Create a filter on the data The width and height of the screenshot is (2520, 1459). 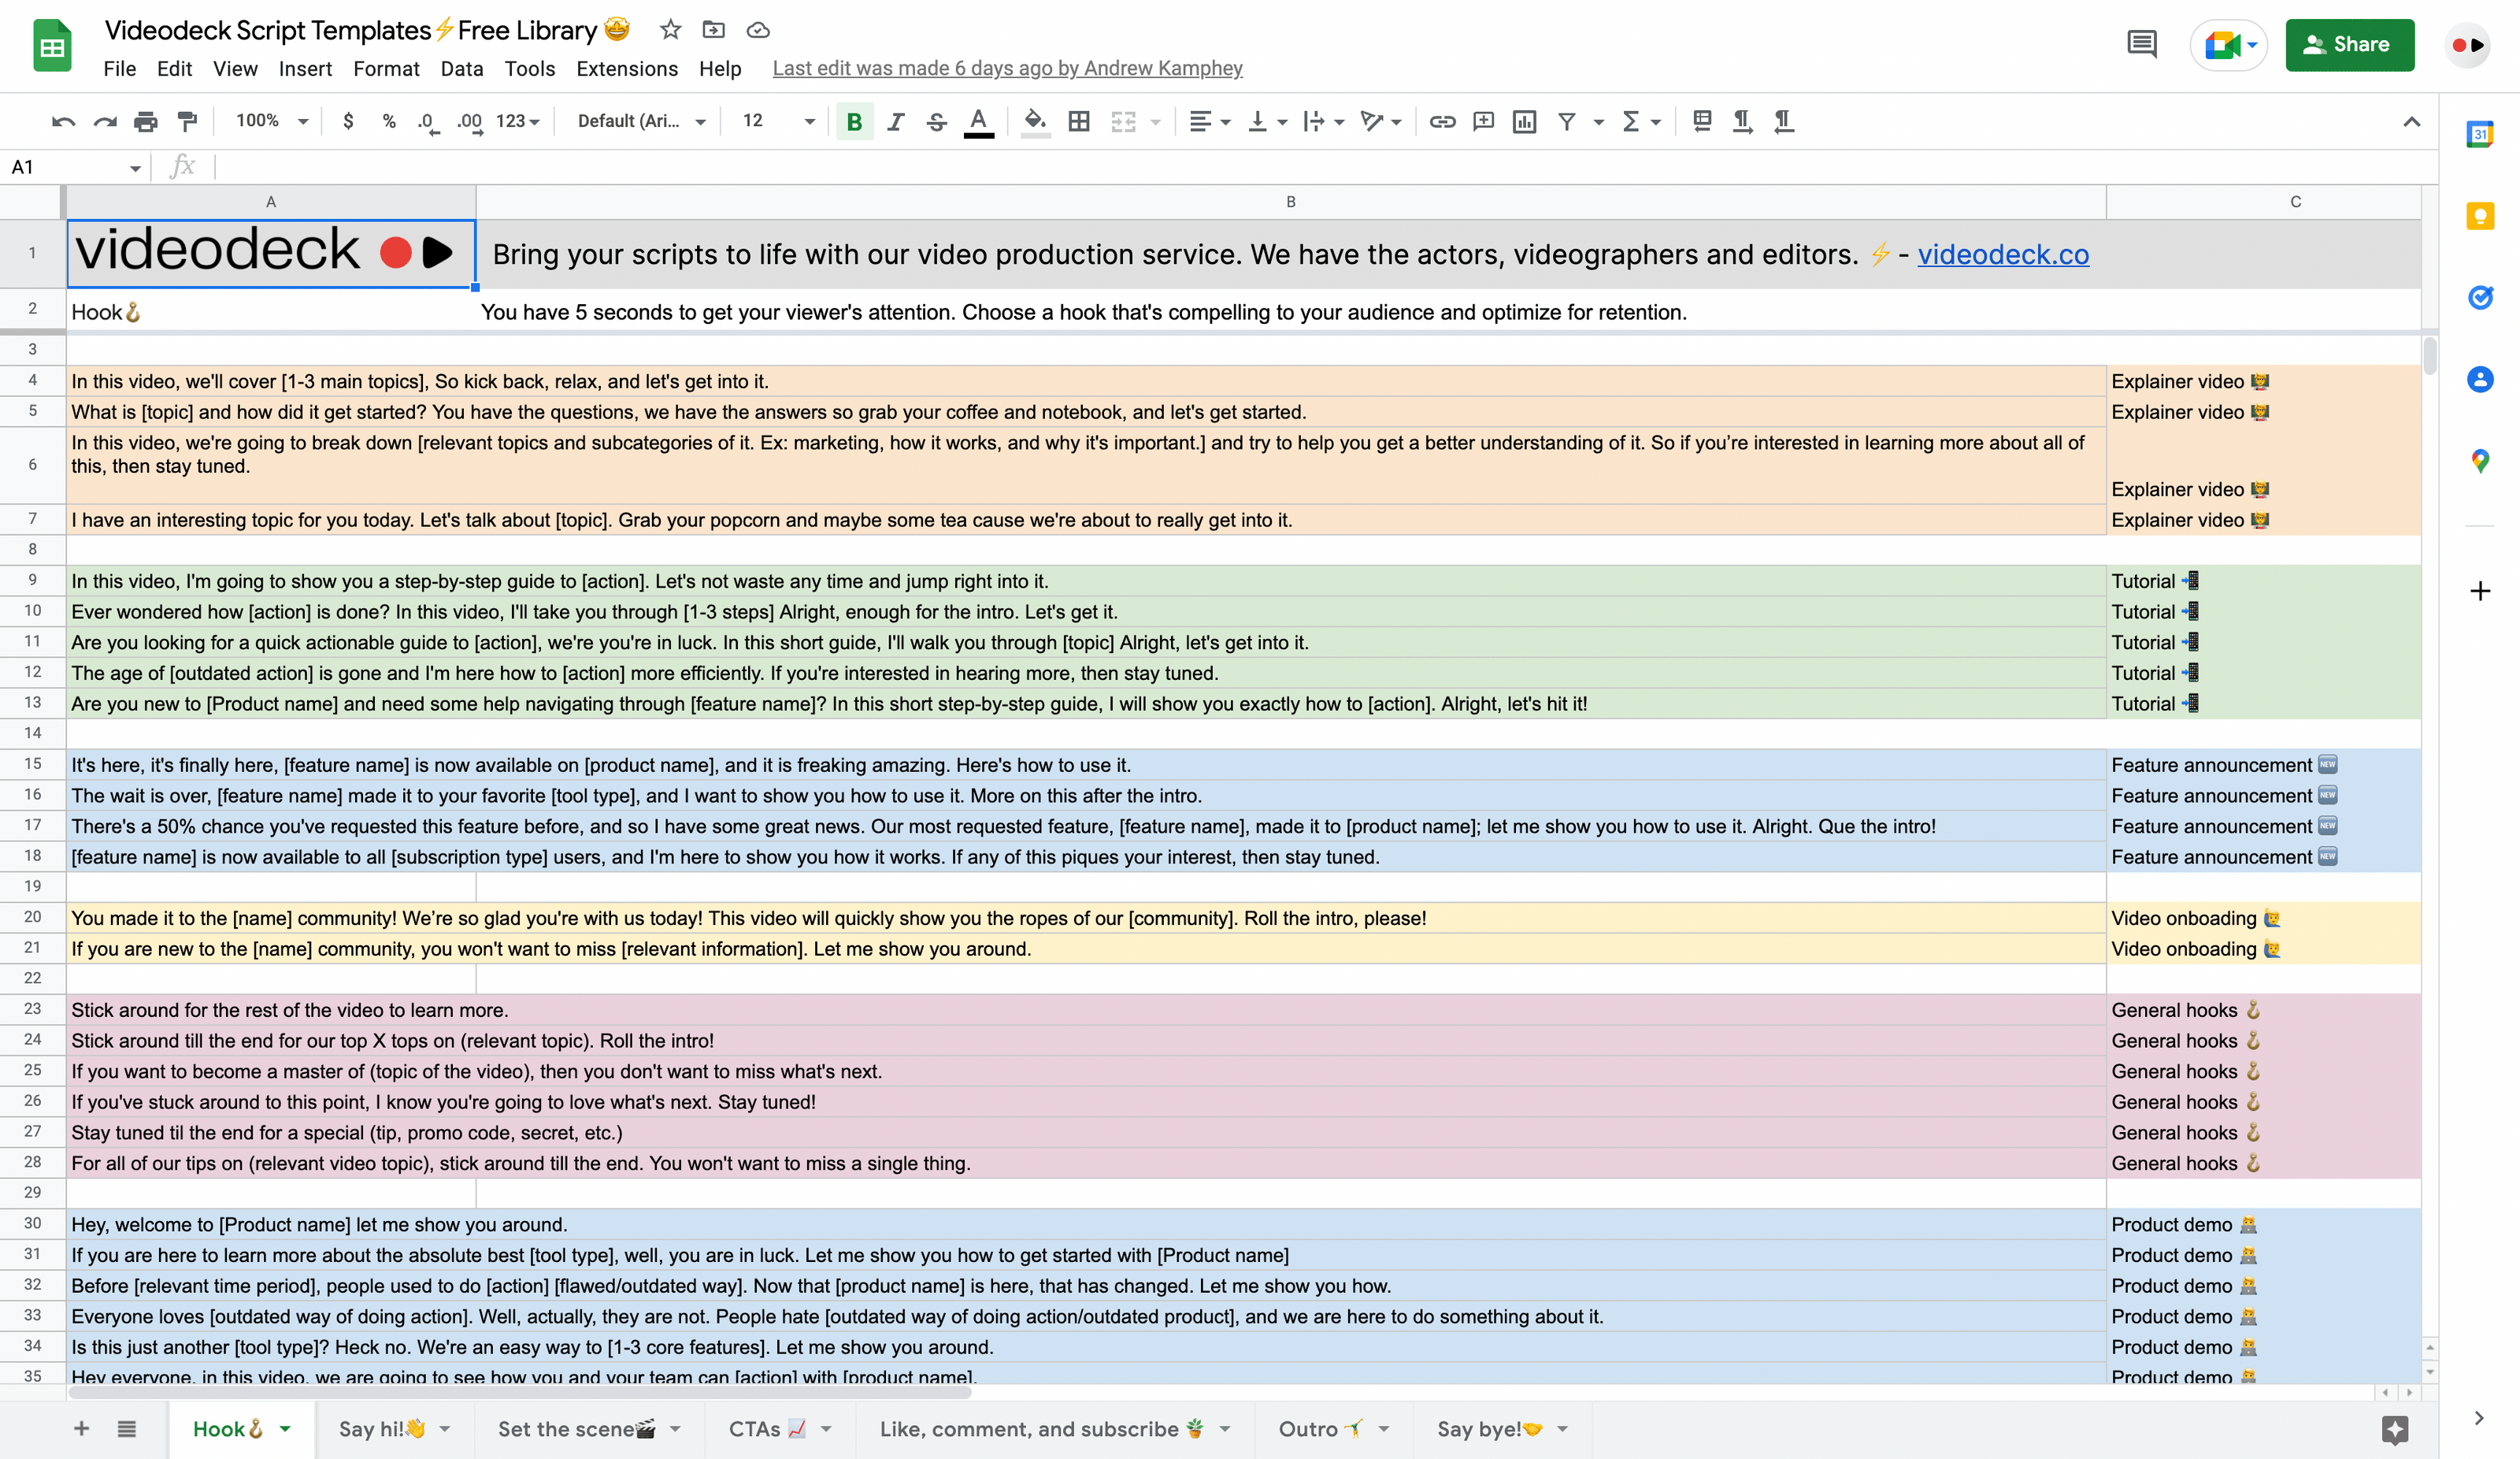(x=1566, y=121)
